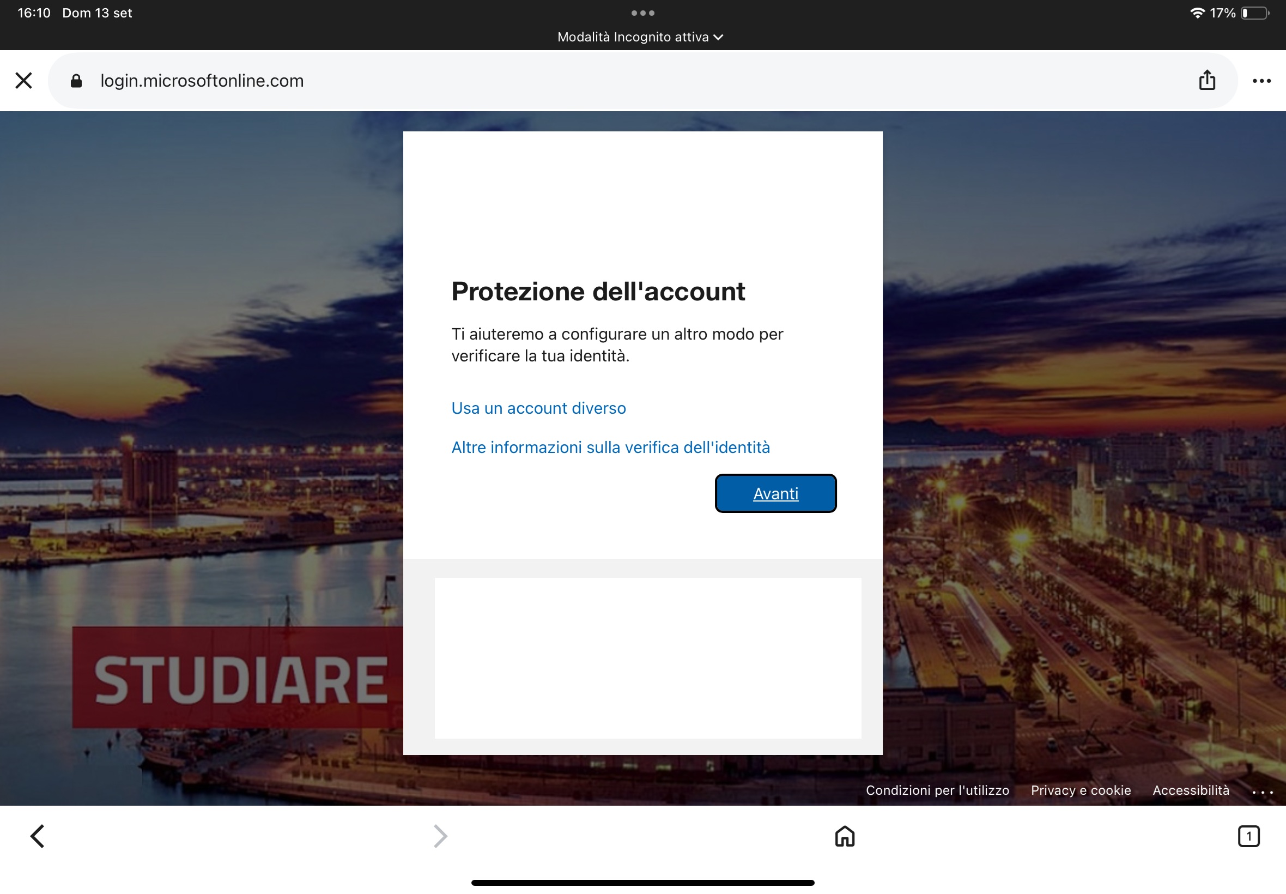
Task: Open Privacy e cookie link
Action: coord(1081,790)
